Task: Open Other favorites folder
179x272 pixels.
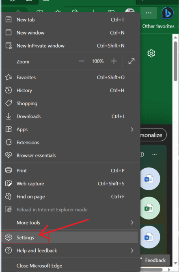Action: click(158, 26)
